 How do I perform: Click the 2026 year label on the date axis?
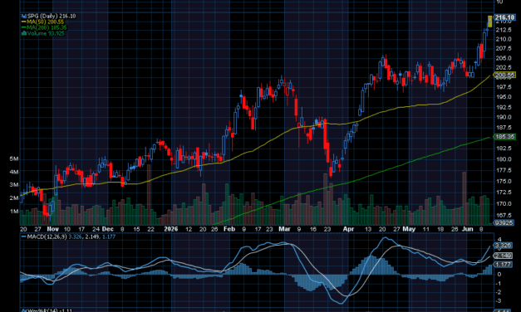171,229
